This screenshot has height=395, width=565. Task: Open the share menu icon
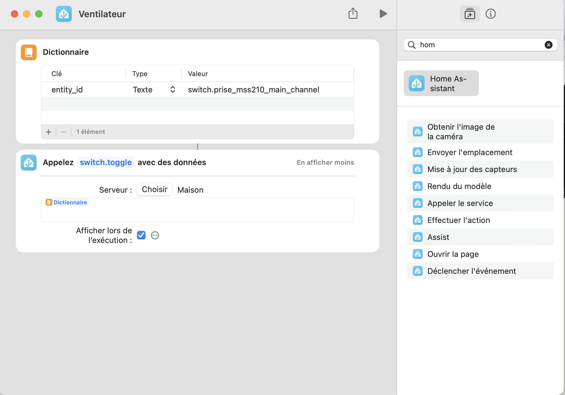(353, 14)
